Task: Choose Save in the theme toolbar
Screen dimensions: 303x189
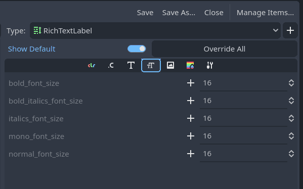Action: click(145, 13)
